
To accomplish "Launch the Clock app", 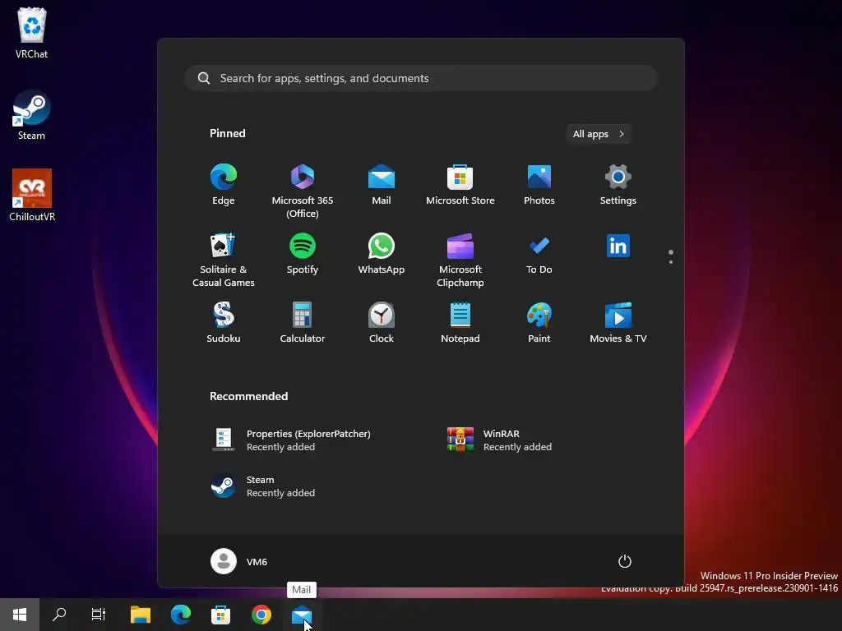I will 382,323.
